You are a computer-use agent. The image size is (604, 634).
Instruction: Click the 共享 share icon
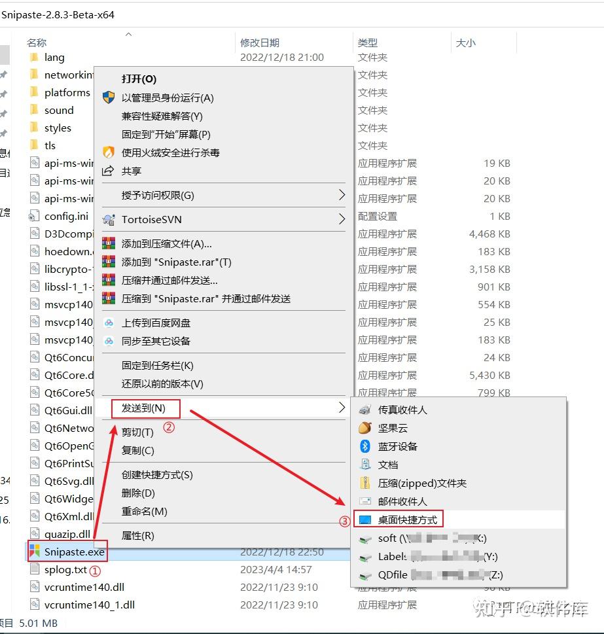[109, 171]
